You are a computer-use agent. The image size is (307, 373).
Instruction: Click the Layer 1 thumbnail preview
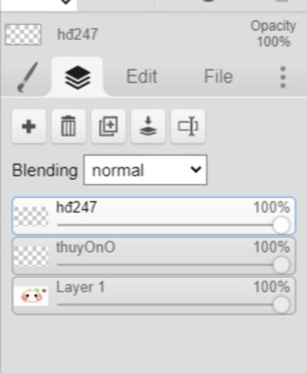click(x=31, y=296)
